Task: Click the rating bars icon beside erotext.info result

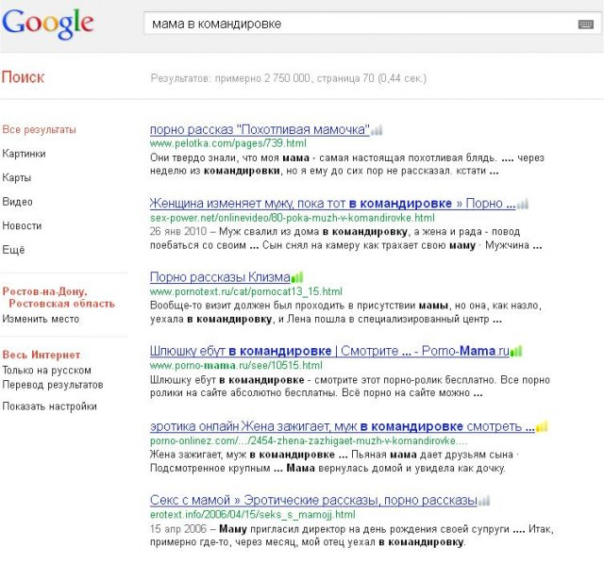Action: tap(484, 501)
